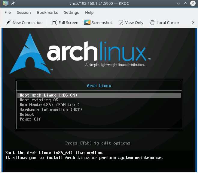Expand the toolbar overflow chevron

point(193,22)
